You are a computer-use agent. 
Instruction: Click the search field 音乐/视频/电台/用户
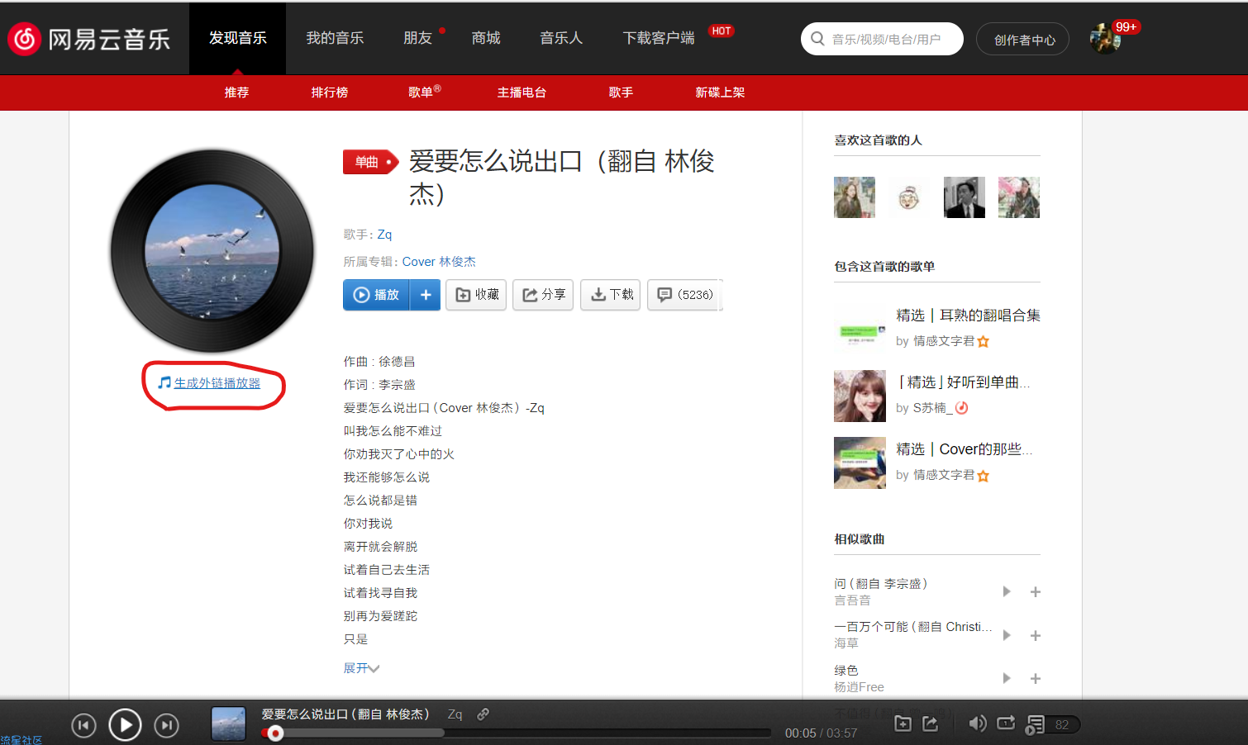coord(882,39)
